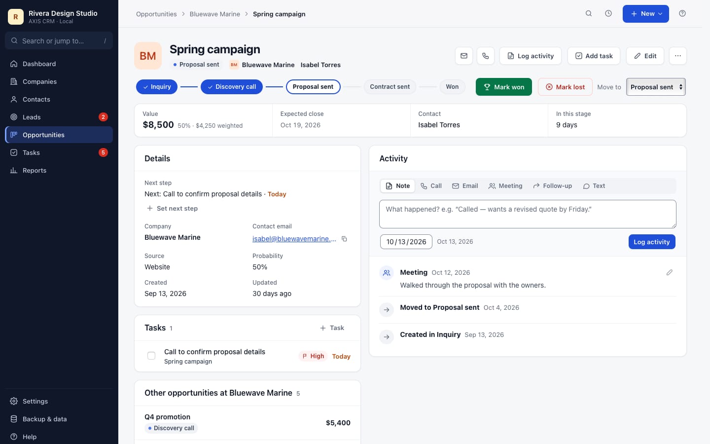Viewport: 710px width, 444px height.
Task: Click Mark won button
Action: (504, 87)
